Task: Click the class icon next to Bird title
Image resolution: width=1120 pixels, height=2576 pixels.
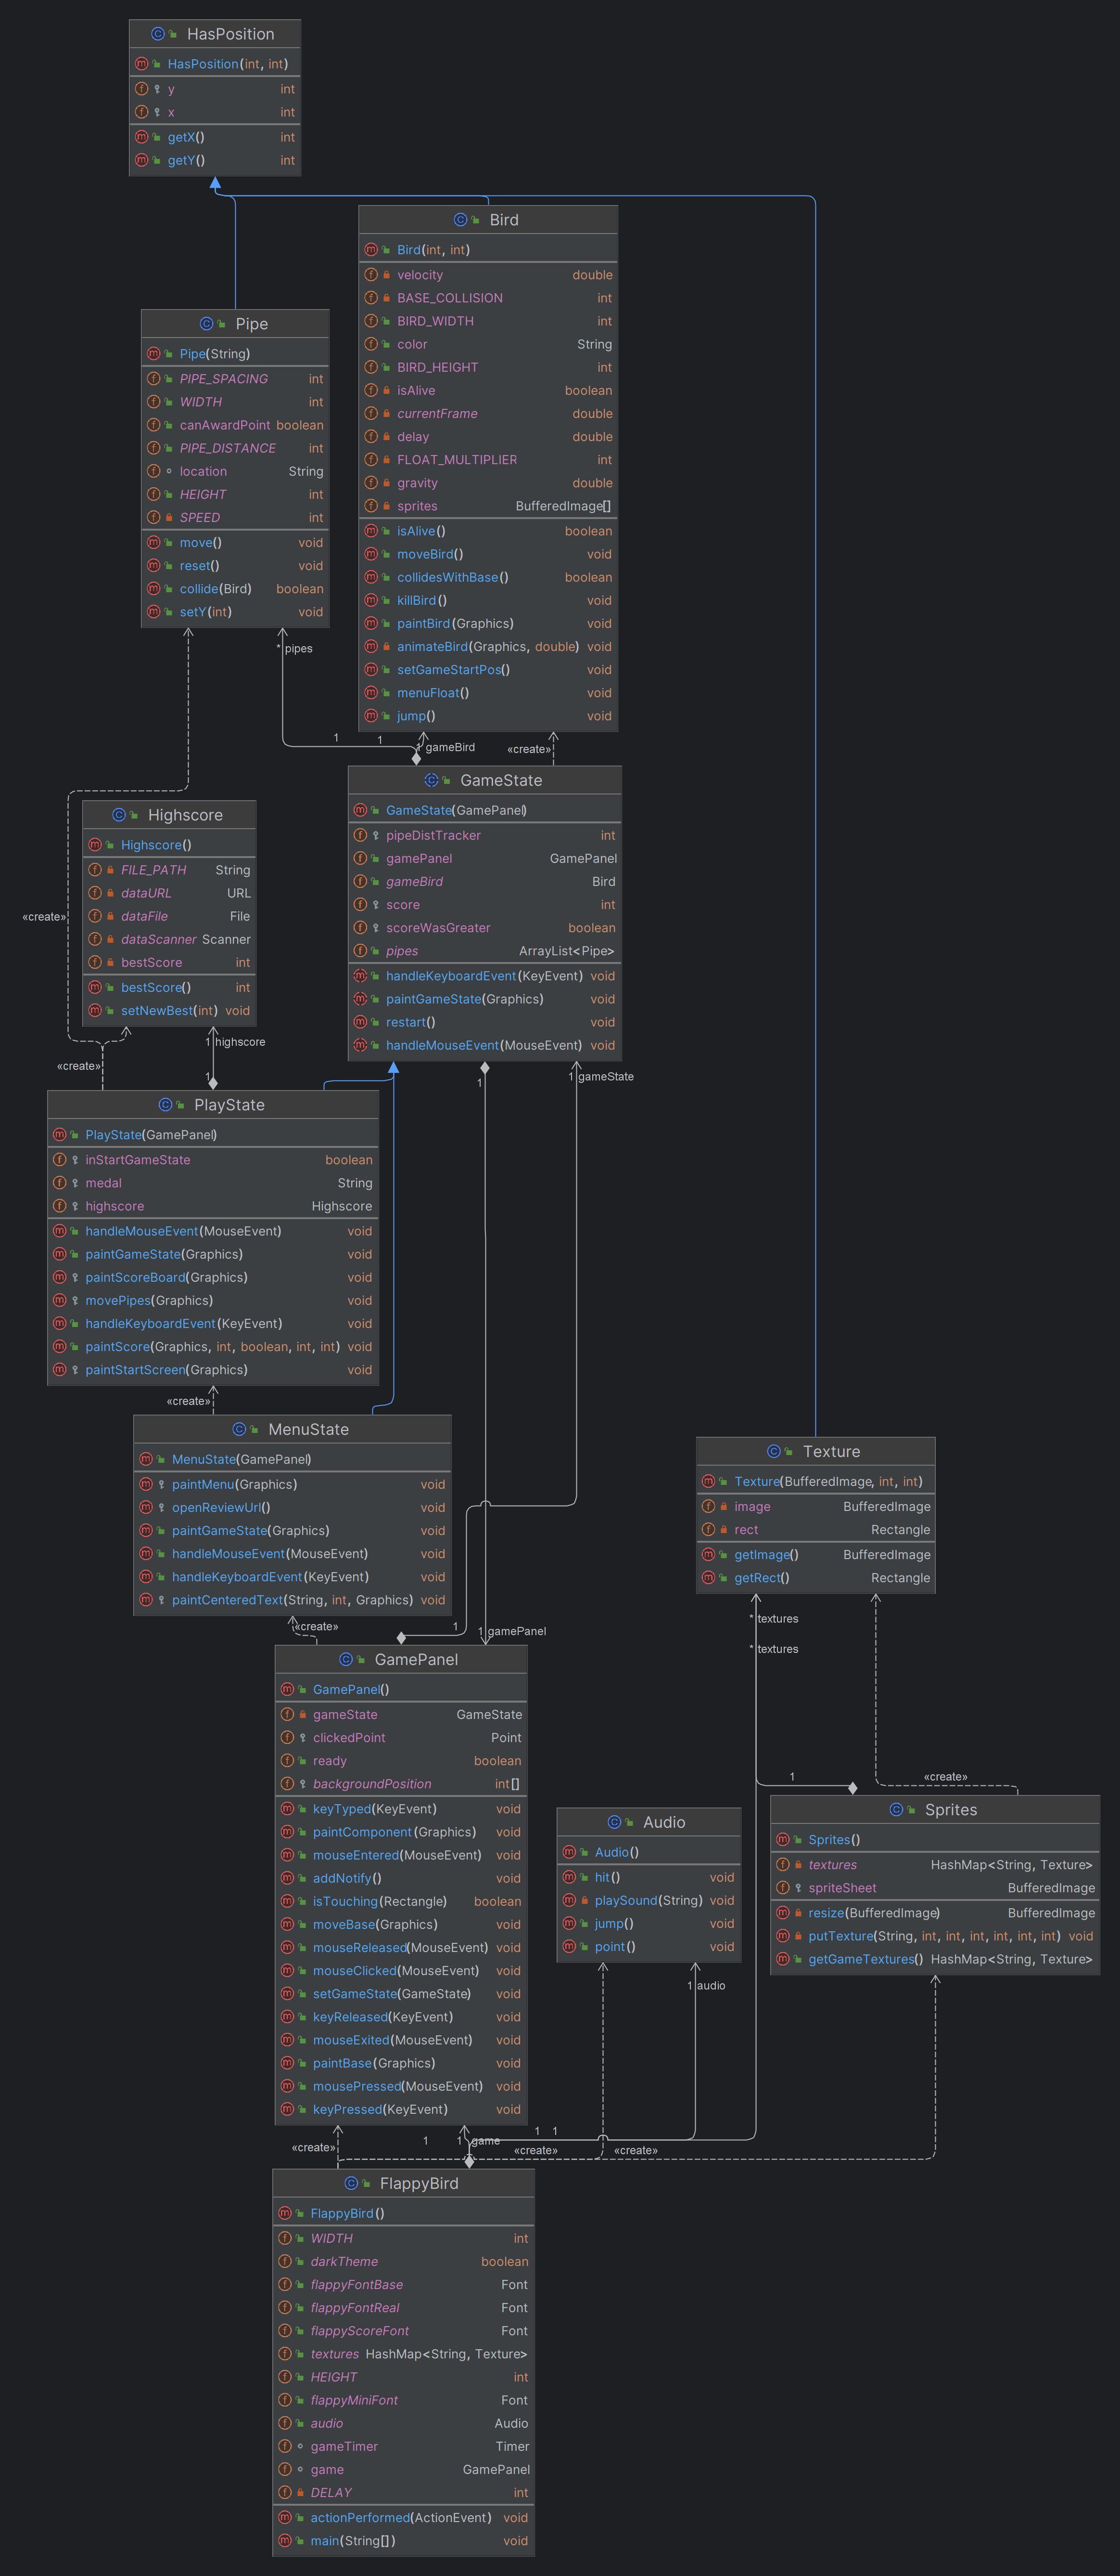Action: pyautogui.click(x=460, y=220)
